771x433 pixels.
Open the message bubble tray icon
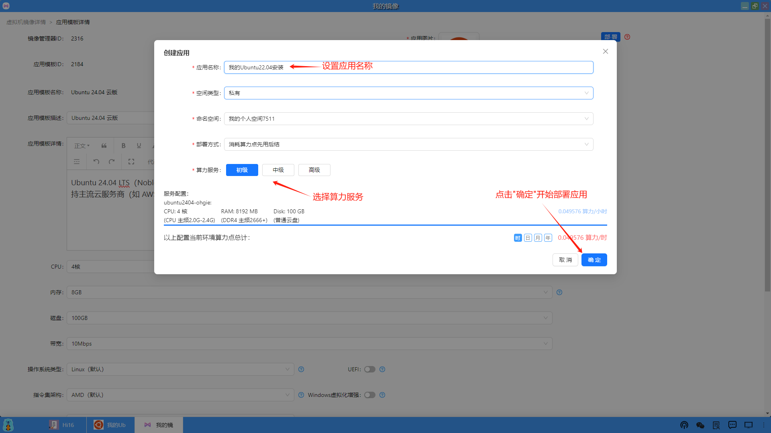[732, 425]
